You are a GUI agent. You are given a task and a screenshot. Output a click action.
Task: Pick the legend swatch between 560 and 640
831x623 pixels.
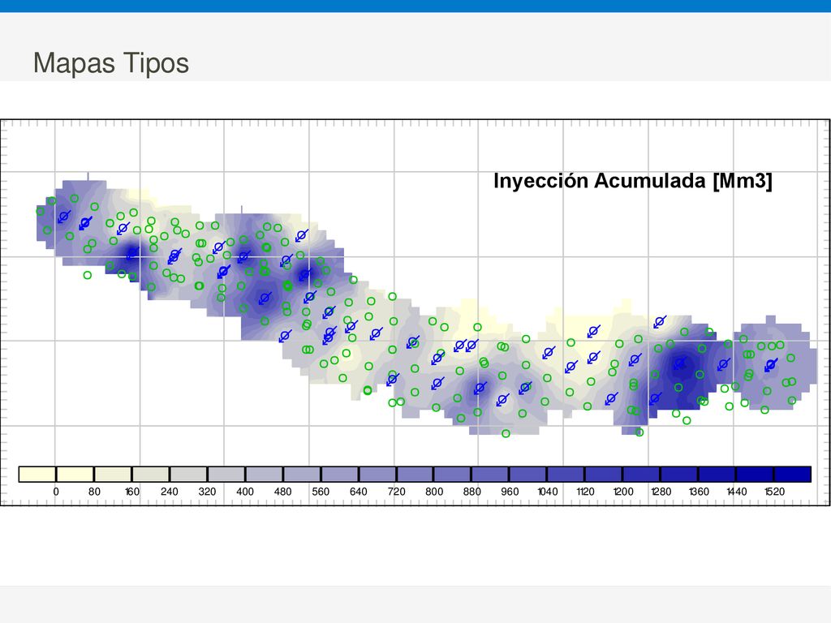pyautogui.click(x=340, y=474)
